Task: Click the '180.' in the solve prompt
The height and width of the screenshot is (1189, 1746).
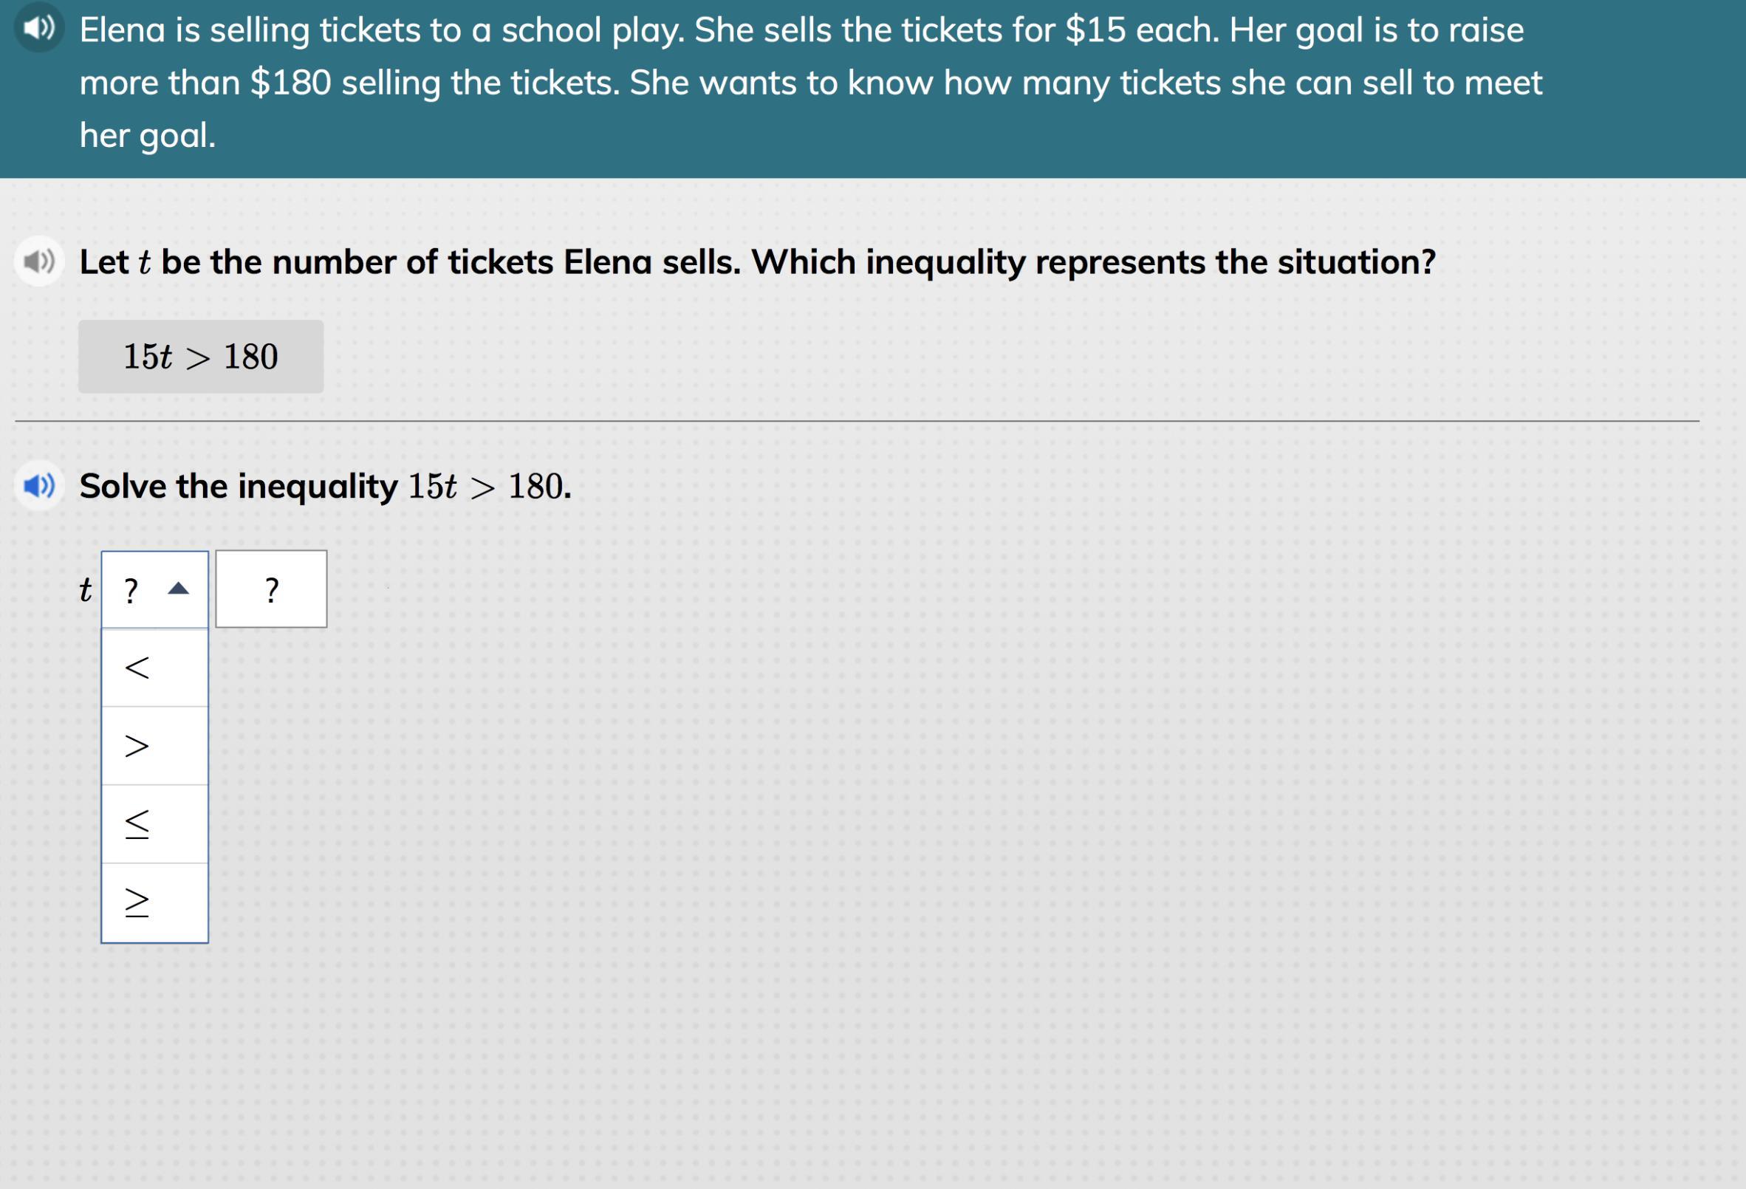Action: [539, 487]
